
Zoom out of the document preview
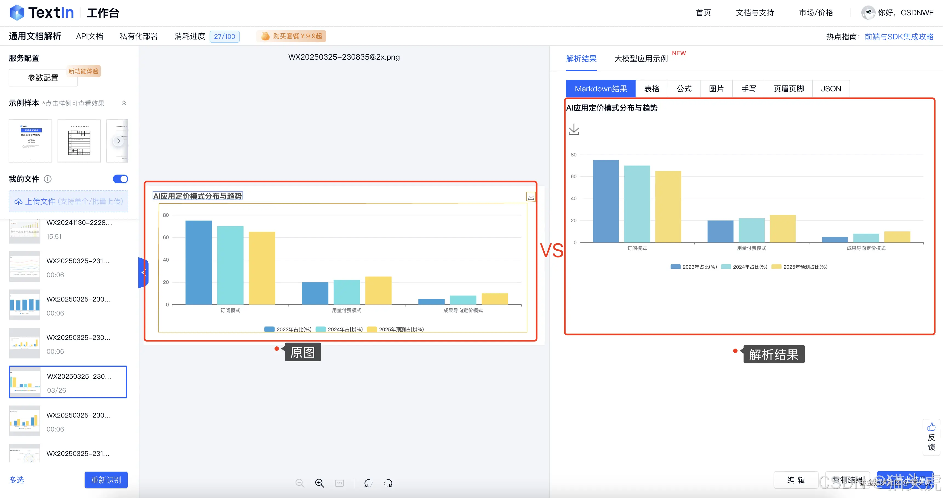pos(300,483)
